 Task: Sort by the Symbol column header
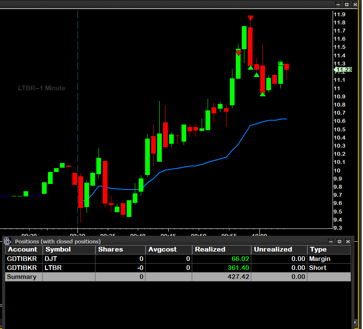[x=69, y=249]
